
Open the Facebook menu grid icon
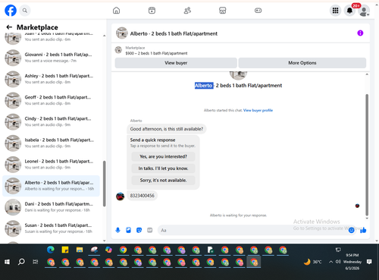pos(335,11)
